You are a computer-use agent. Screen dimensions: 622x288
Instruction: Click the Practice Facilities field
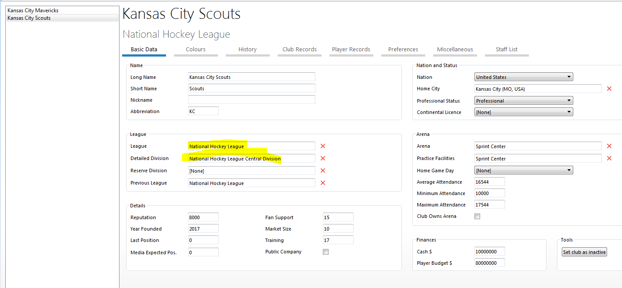coord(538,158)
